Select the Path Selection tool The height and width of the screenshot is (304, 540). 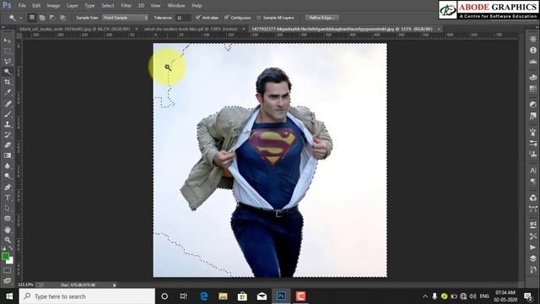pos(8,208)
